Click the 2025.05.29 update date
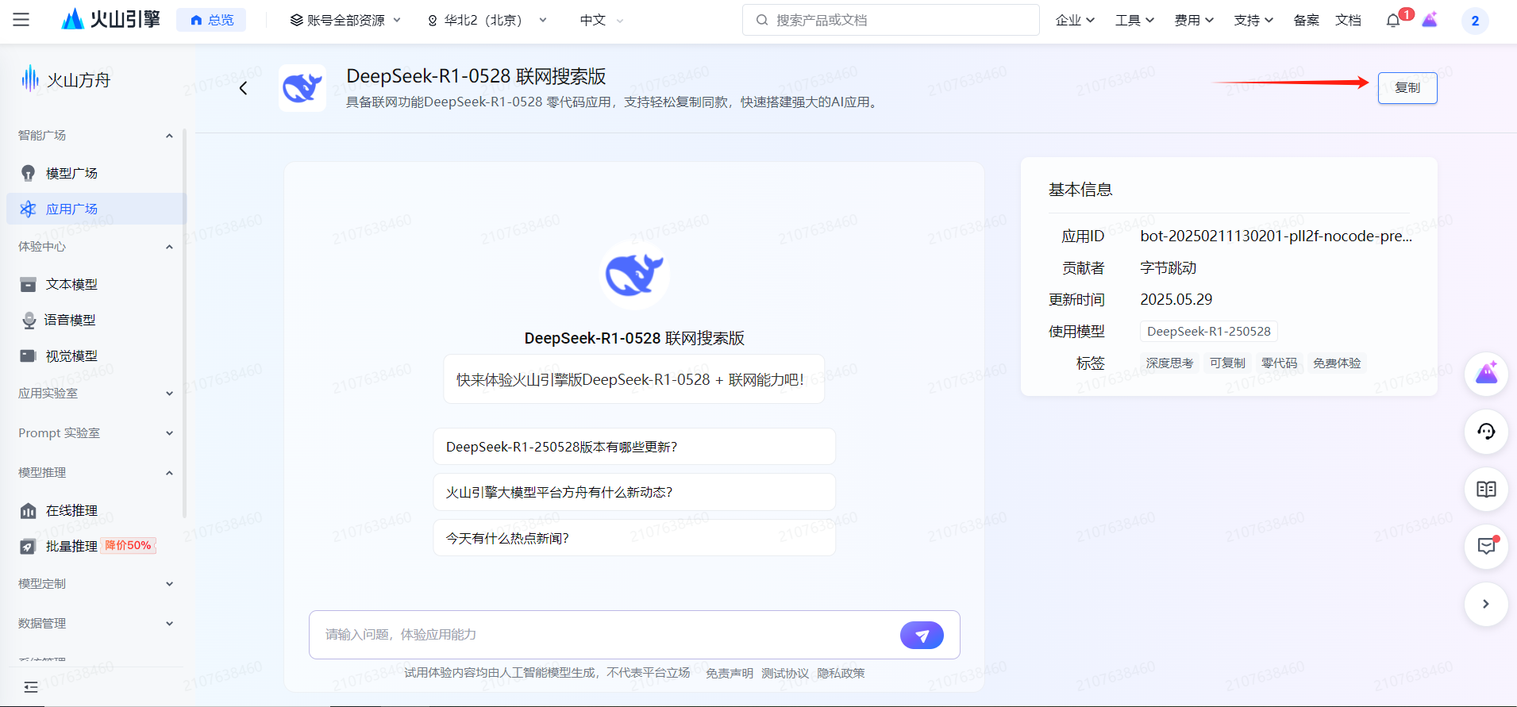This screenshot has height=707, width=1517. click(1176, 300)
